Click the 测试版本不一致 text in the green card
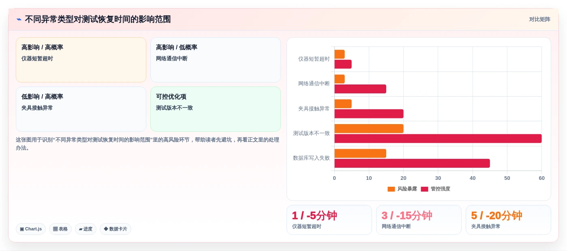This screenshot has height=251, width=567. pos(174,108)
